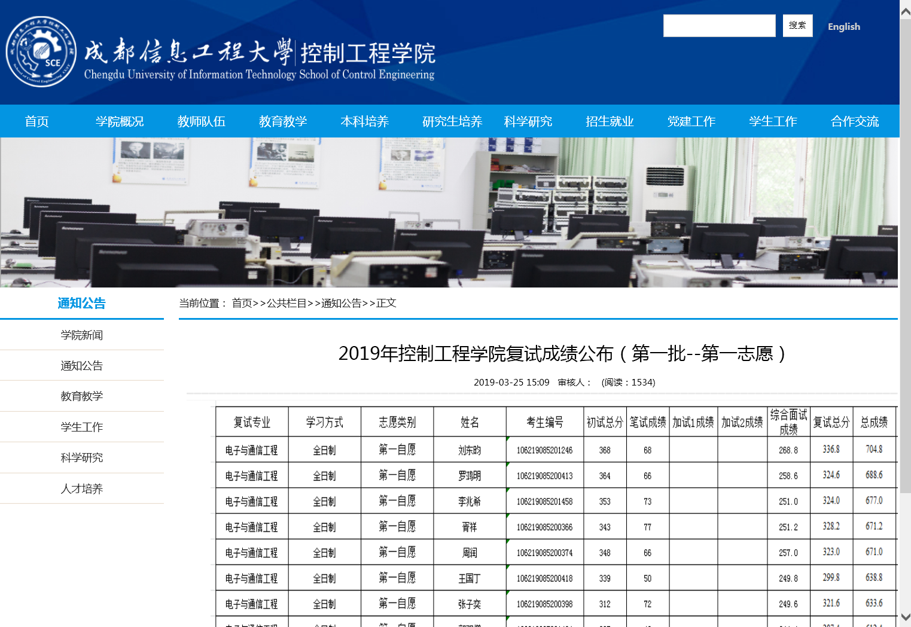Select 招生就业 in the top menu
Image resolution: width=911 pixels, height=627 pixels.
610,121
